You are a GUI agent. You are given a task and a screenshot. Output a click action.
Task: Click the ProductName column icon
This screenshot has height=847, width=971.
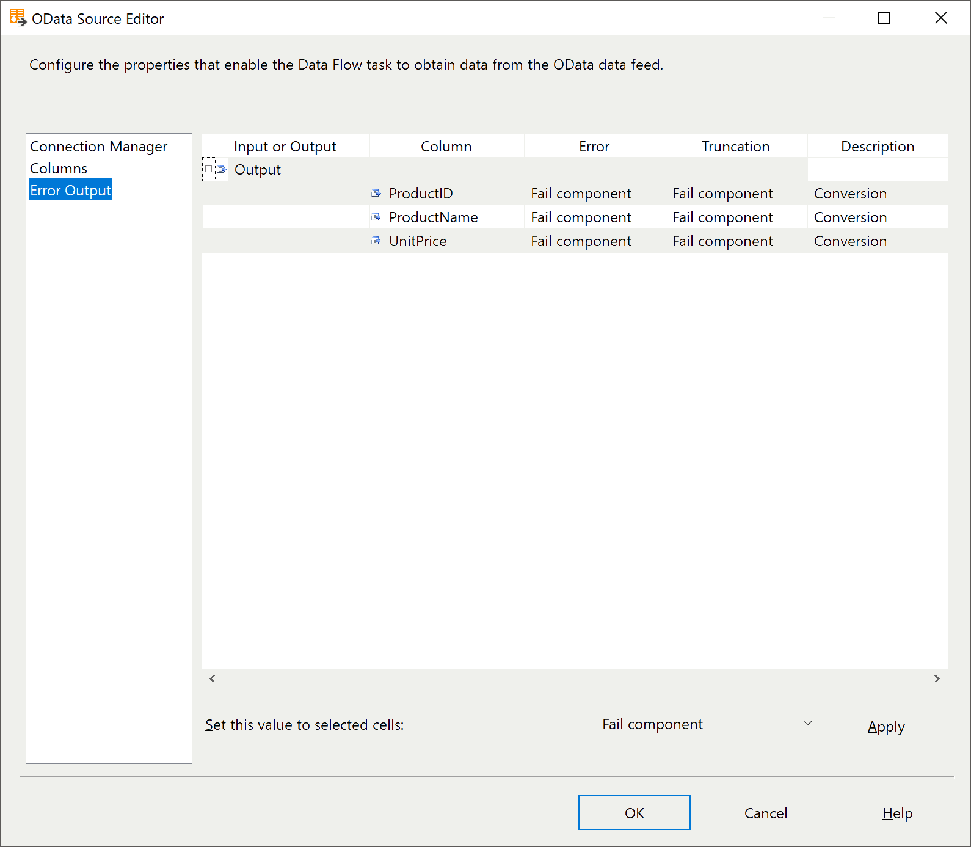[376, 217]
